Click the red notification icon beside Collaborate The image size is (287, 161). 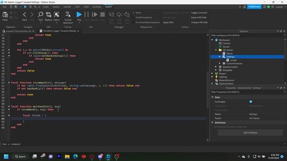pos(244,7)
